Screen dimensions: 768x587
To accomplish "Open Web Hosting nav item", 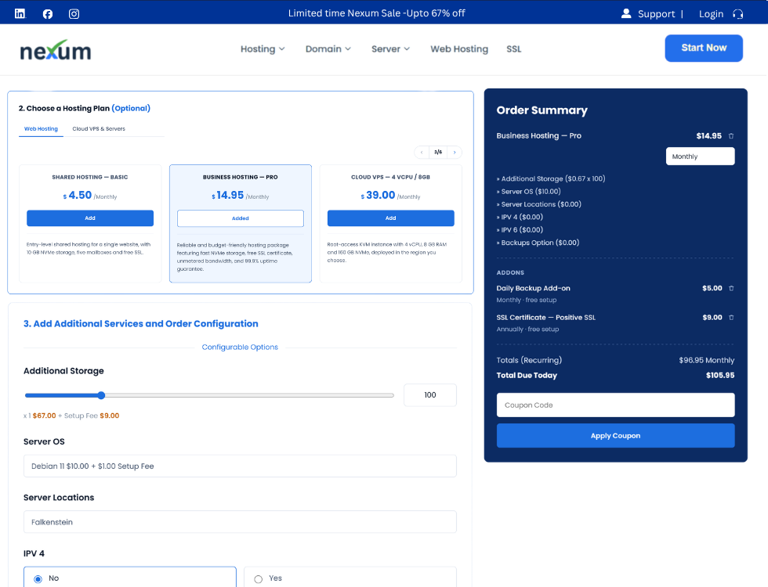I will tap(459, 49).
